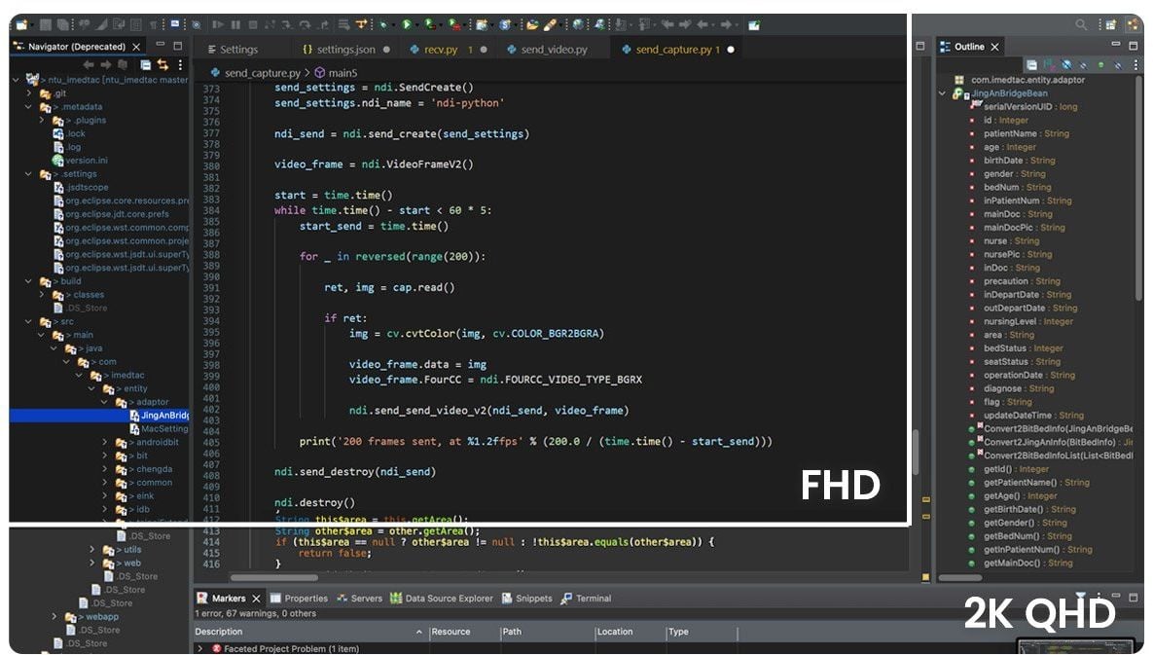Select the MacSetting file in Navigator

[x=164, y=428]
